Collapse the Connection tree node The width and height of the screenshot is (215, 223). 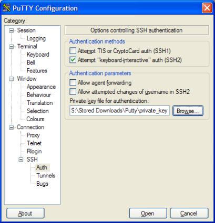pyautogui.click(x=11, y=128)
